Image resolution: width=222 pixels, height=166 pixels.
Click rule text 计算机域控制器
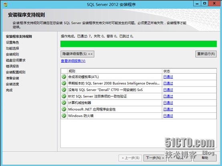pos(80,103)
